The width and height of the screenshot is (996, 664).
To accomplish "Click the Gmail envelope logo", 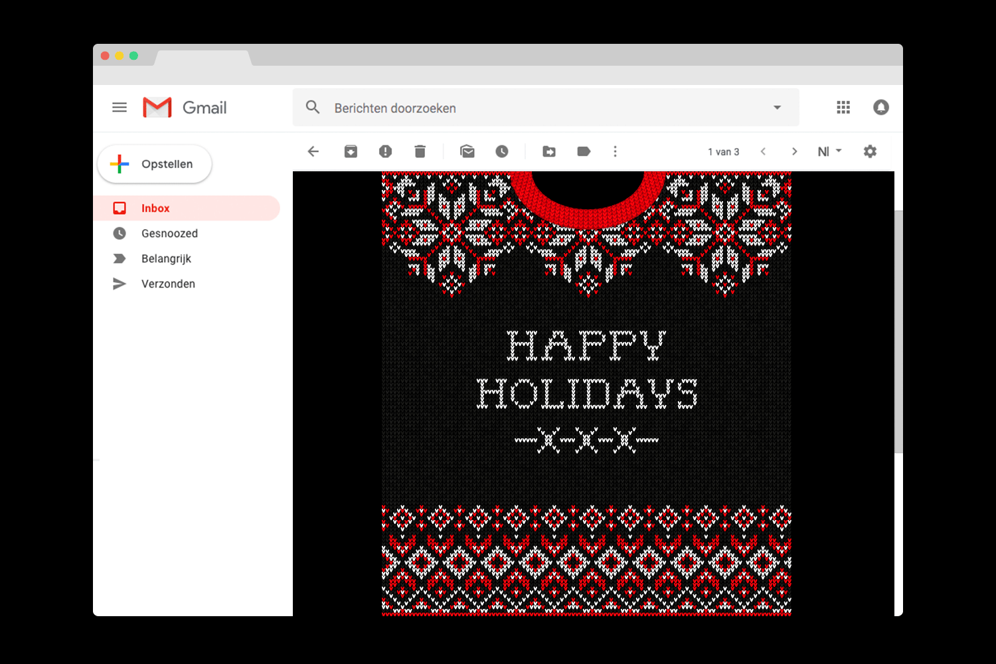I will 157,108.
